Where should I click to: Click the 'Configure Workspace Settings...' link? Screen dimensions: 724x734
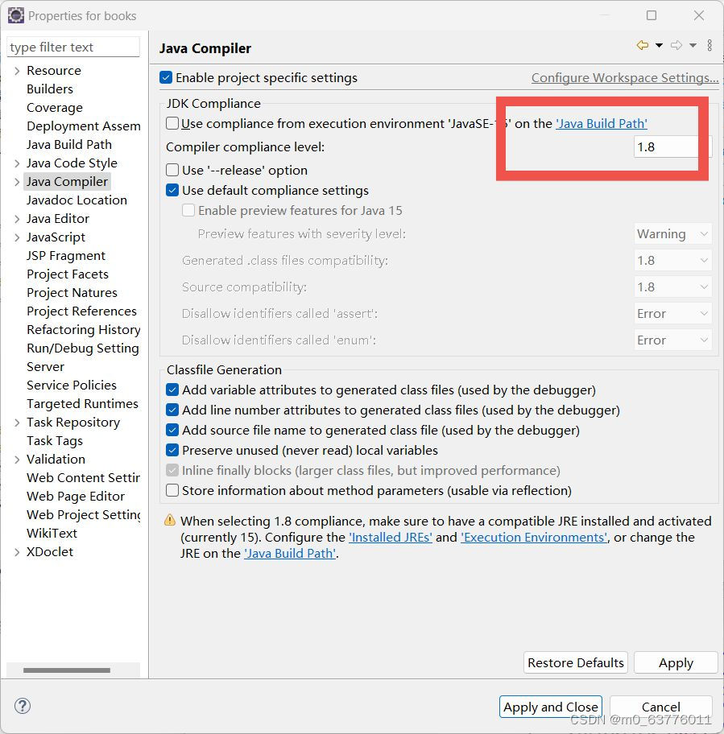pos(624,77)
